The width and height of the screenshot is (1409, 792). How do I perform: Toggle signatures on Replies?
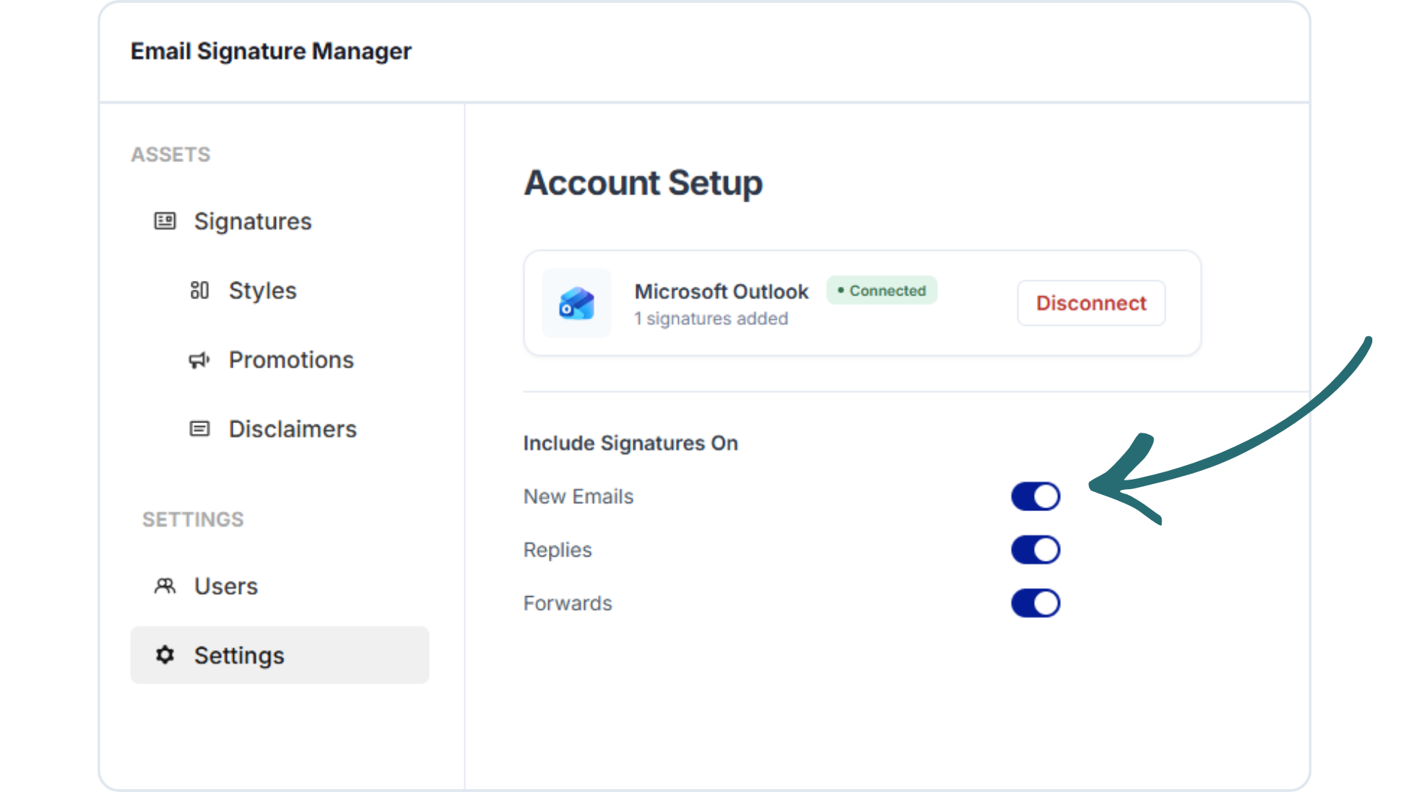[1035, 550]
